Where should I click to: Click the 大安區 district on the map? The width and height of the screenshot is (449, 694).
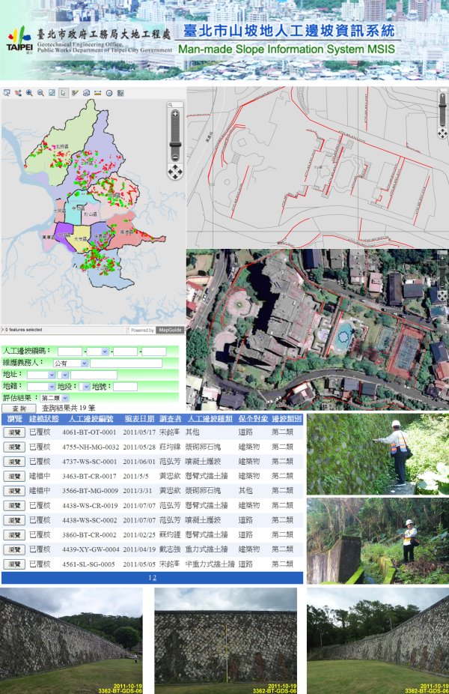point(80,238)
